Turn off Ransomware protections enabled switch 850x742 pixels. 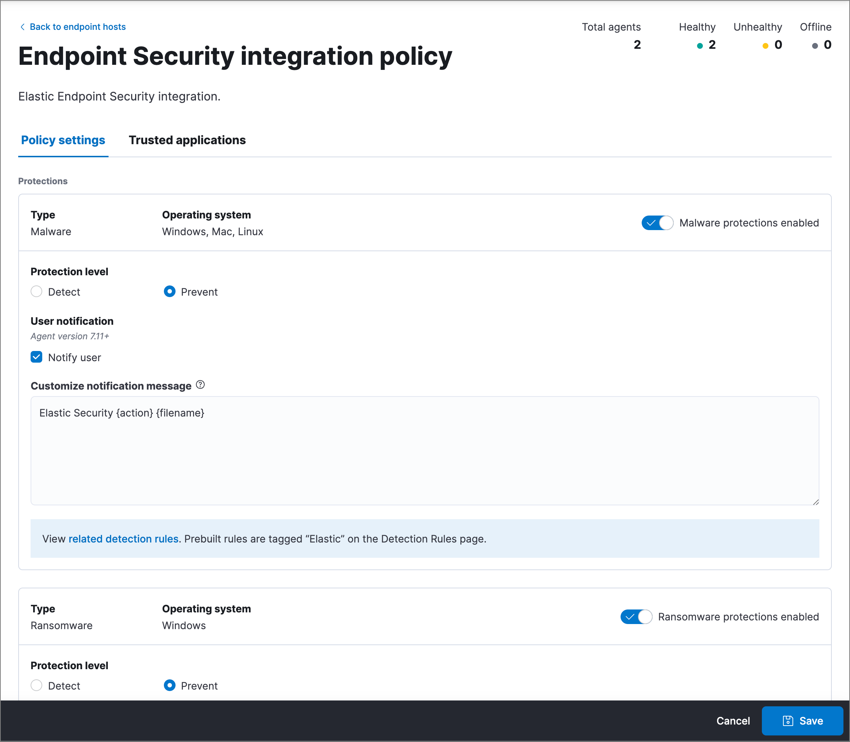[x=636, y=616]
